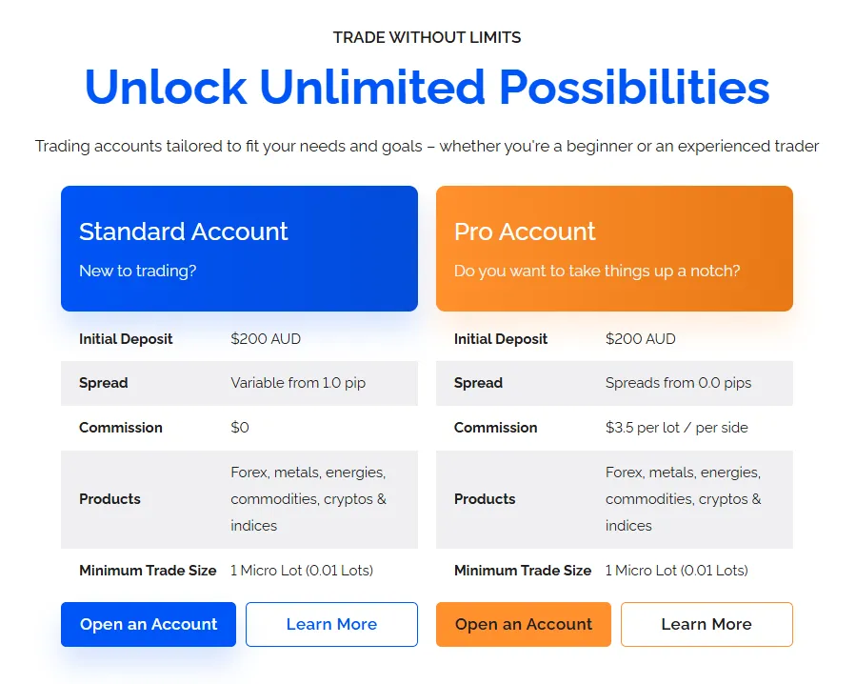856x684 pixels.
Task: Click the Standard Account card title
Action: [184, 231]
